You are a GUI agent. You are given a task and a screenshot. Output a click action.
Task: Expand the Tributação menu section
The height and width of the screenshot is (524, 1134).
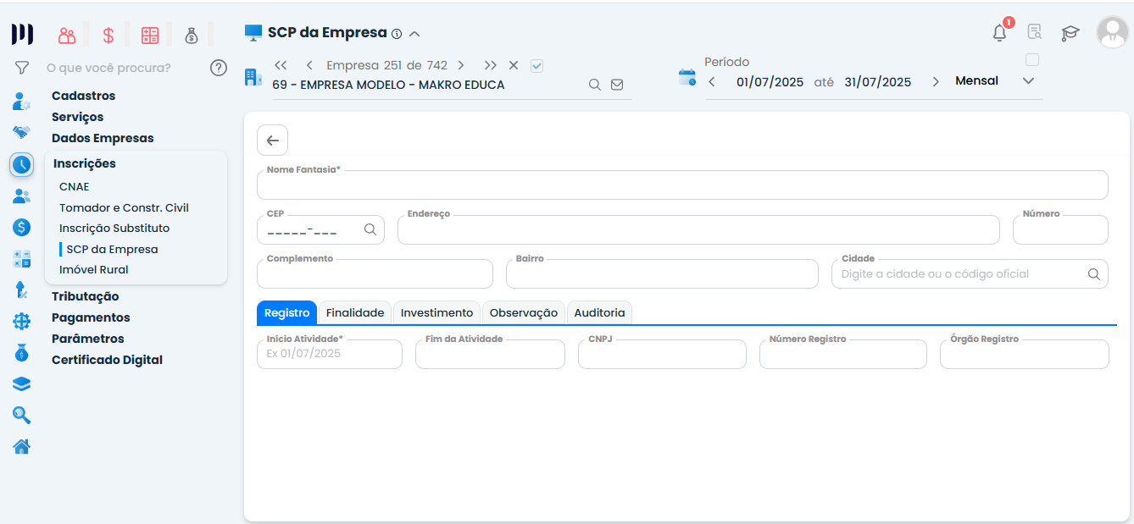85,296
